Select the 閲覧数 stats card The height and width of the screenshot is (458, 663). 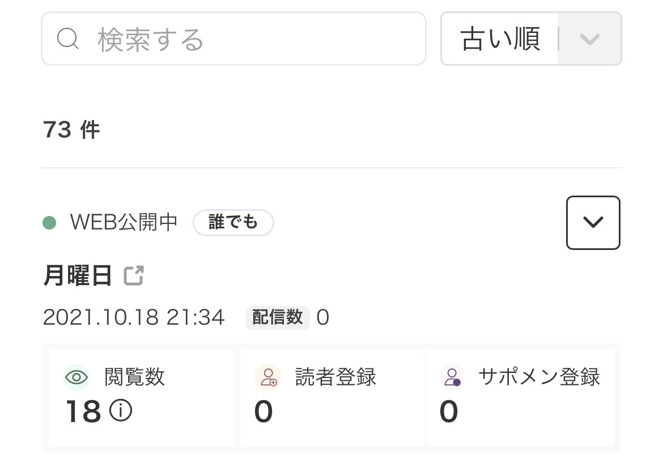[x=142, y=397]
